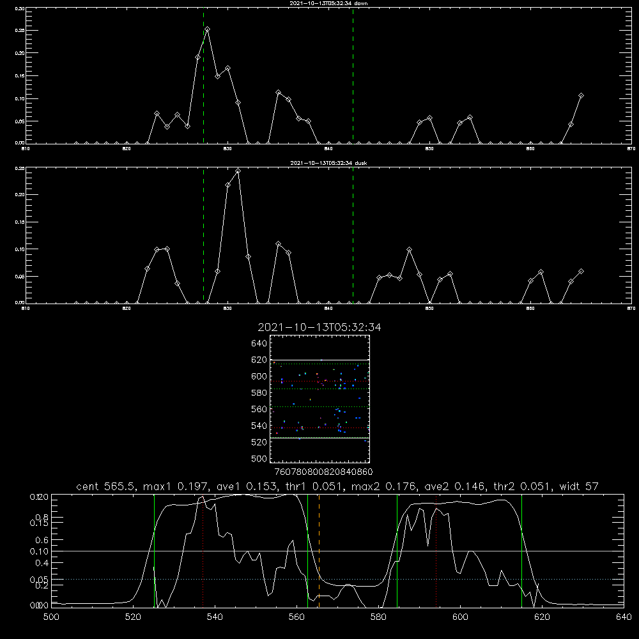The height and width of the screenshot is (639, 639).
Task: Click the right green dashed line in dusk plot
Action: (353, 235)
